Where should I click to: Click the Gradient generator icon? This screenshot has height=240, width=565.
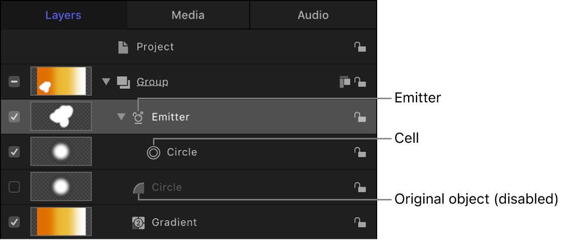(138, 222)
